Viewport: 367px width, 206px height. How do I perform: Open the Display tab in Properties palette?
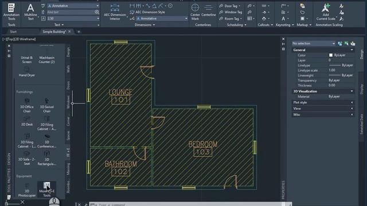point(361,89)
